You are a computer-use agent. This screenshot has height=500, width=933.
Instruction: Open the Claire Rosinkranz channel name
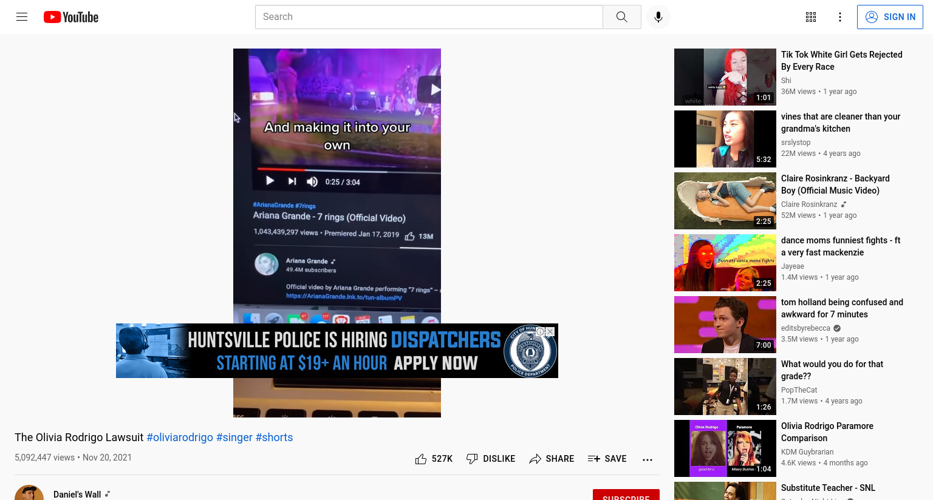809,204
